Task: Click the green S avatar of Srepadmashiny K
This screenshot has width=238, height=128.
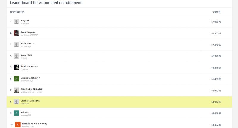Action: coord(16,79)
